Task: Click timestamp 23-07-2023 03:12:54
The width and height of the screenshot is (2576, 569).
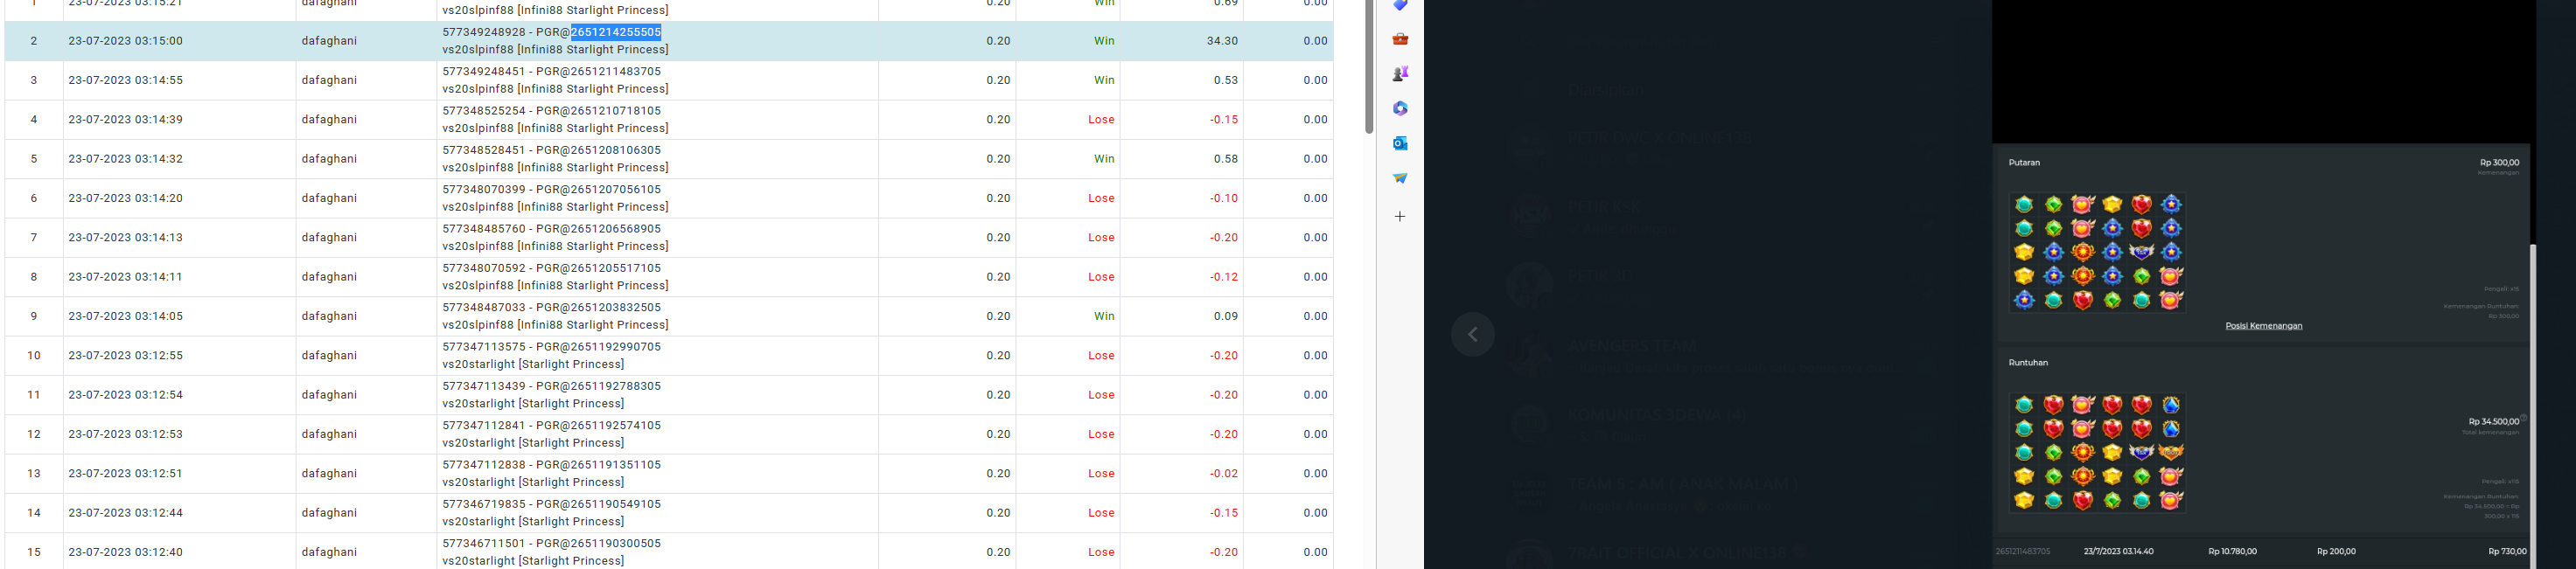Action: tap(125, 395)
